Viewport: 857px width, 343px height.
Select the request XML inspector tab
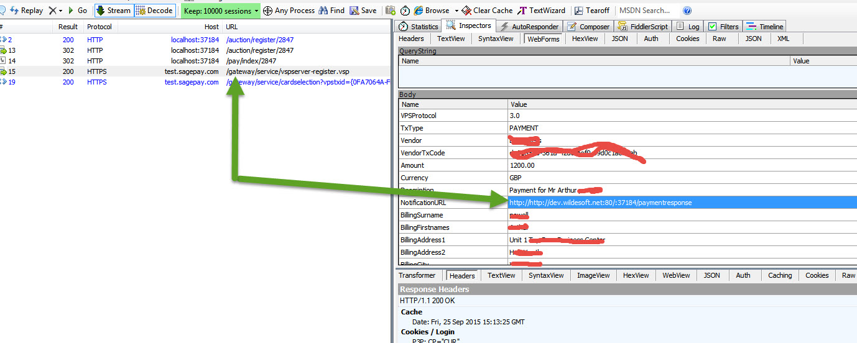[x=783, y=39]
